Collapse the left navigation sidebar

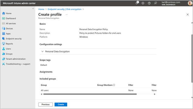click(33, 9)
